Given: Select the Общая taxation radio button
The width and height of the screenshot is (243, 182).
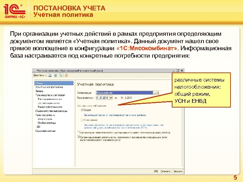Looking at the screenshot, I should [x=82, y=110].
